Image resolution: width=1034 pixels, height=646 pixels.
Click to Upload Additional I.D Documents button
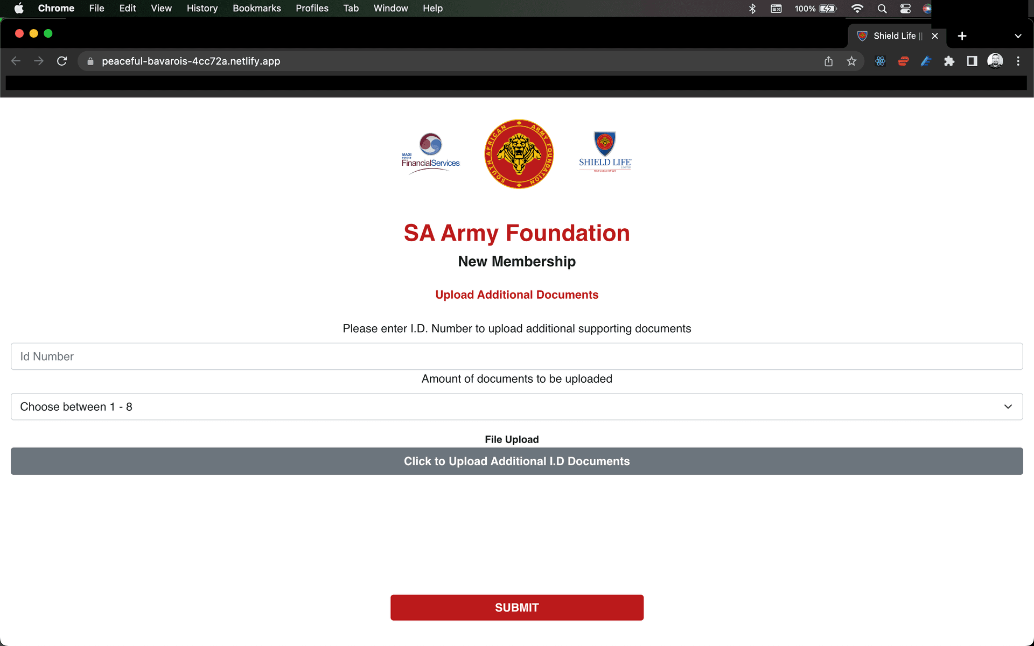(x=517, y=461)
